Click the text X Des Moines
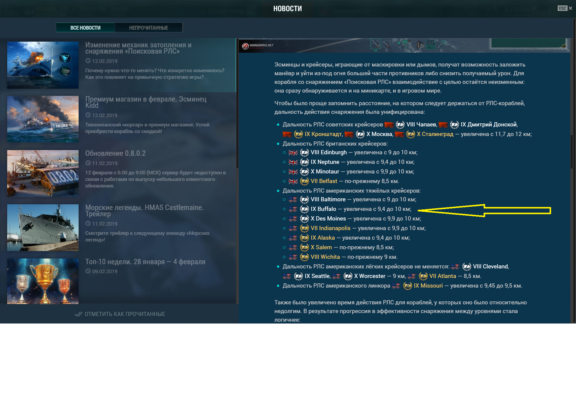The height and width of the screenshot is (402, 576). 328,218
